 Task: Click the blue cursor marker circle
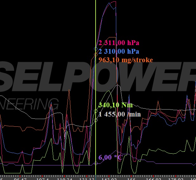coord(96,49)
